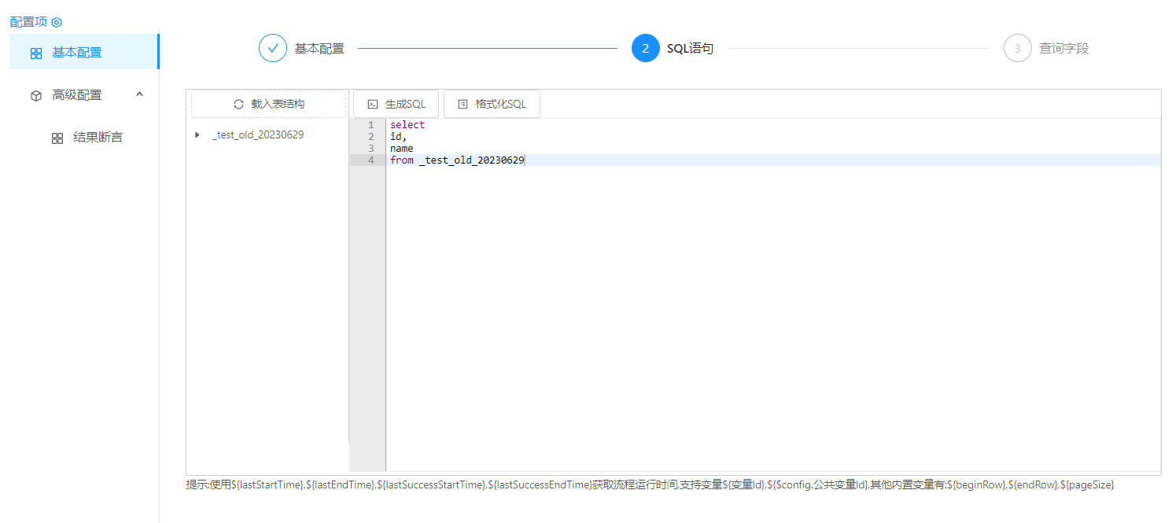
Task: Click the grid icon beside 结果断言
Action: tap(57, 138)
